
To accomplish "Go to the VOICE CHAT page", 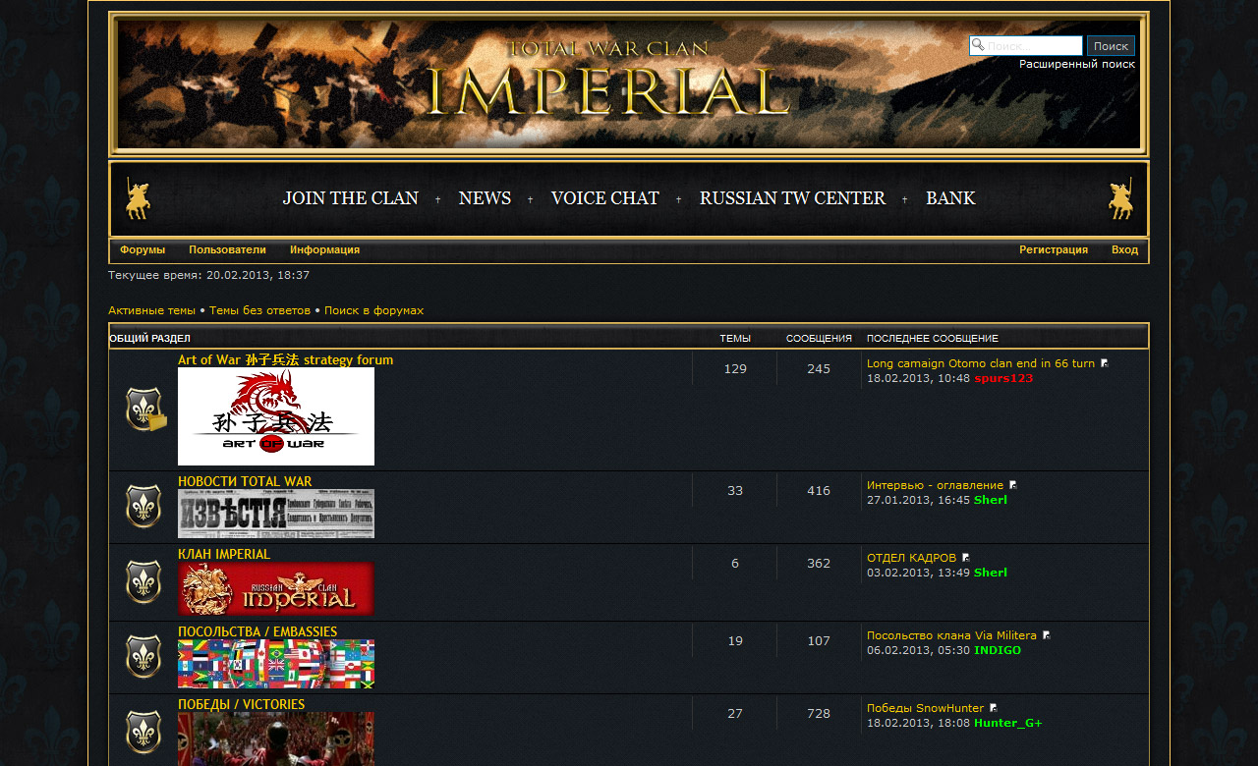I will click(604, 198).
